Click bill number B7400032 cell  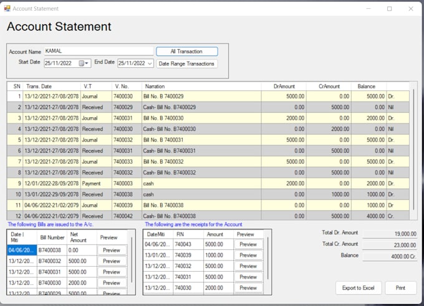(52, 261)
